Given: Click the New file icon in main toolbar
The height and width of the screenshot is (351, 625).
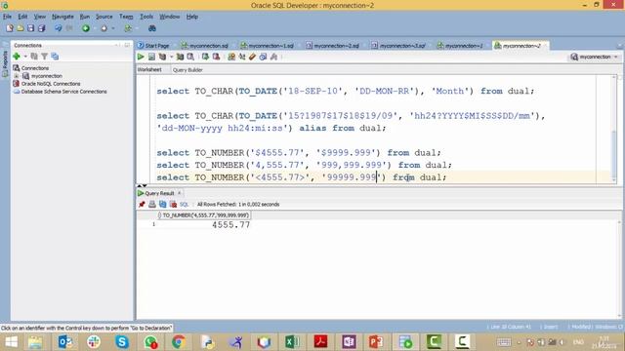Looking at the screenshot, I should coord(10,28).
